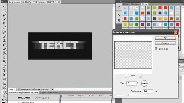Open the Character panel icon
This screenshot has width=184, height=103.
pyautogui.click(x=119, y=15)
